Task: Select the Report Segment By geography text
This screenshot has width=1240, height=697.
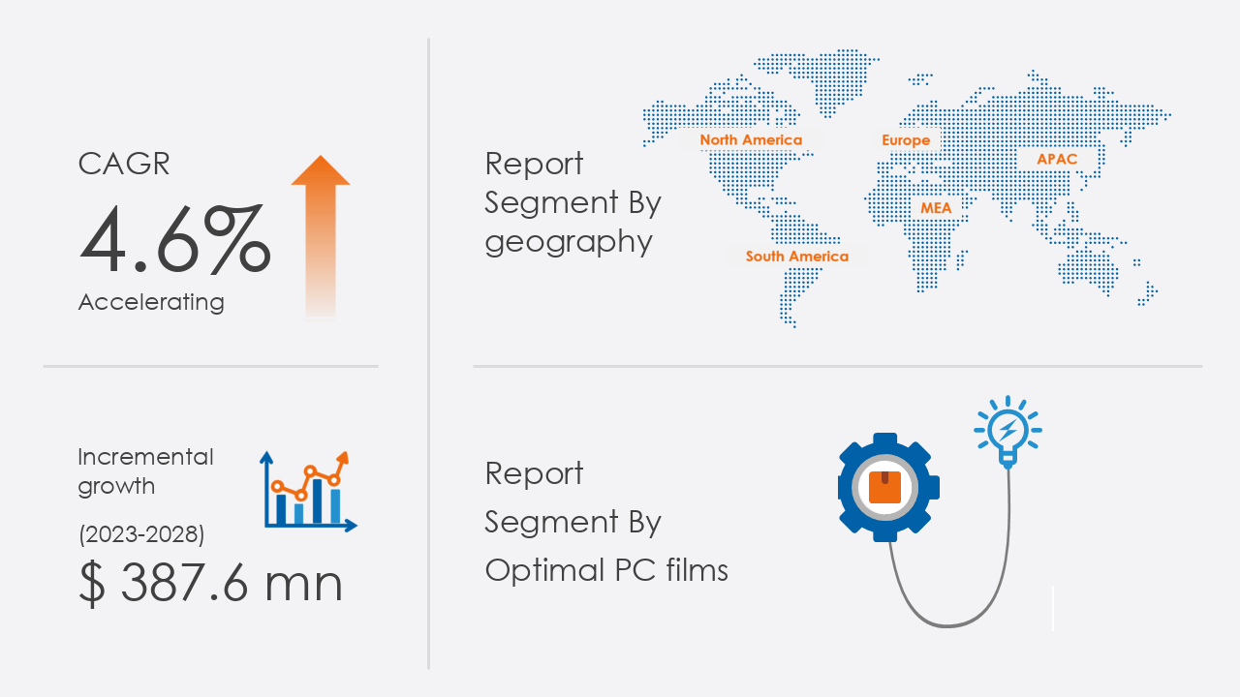Action: 573,202
